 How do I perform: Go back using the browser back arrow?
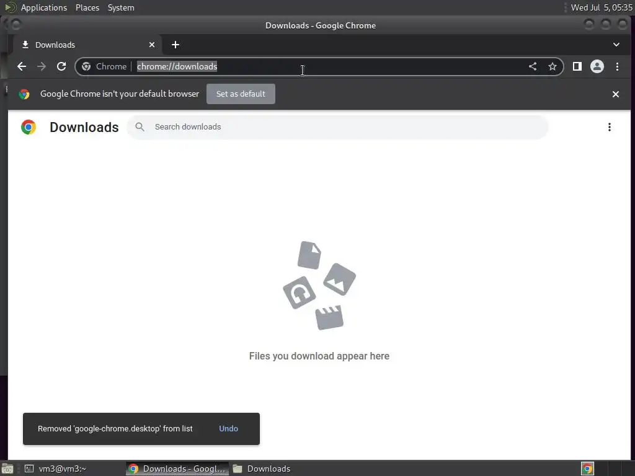tap(22, 66)
